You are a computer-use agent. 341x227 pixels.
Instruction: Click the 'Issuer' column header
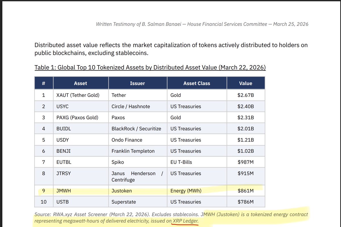(138, 83)
